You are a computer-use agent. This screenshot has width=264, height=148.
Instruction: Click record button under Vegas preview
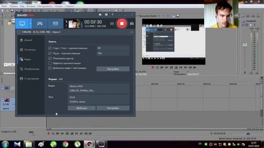point(153,67)
